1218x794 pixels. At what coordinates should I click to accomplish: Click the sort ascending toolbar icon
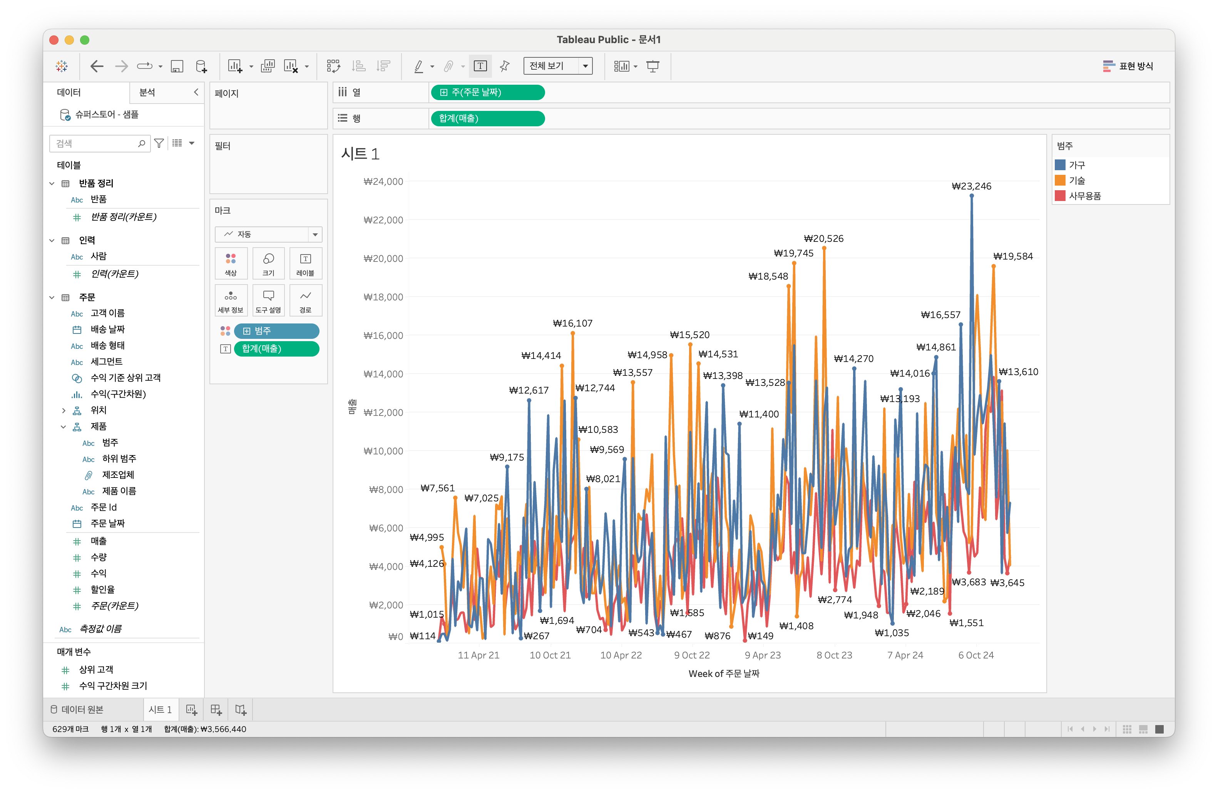click(x=359, y=66)
